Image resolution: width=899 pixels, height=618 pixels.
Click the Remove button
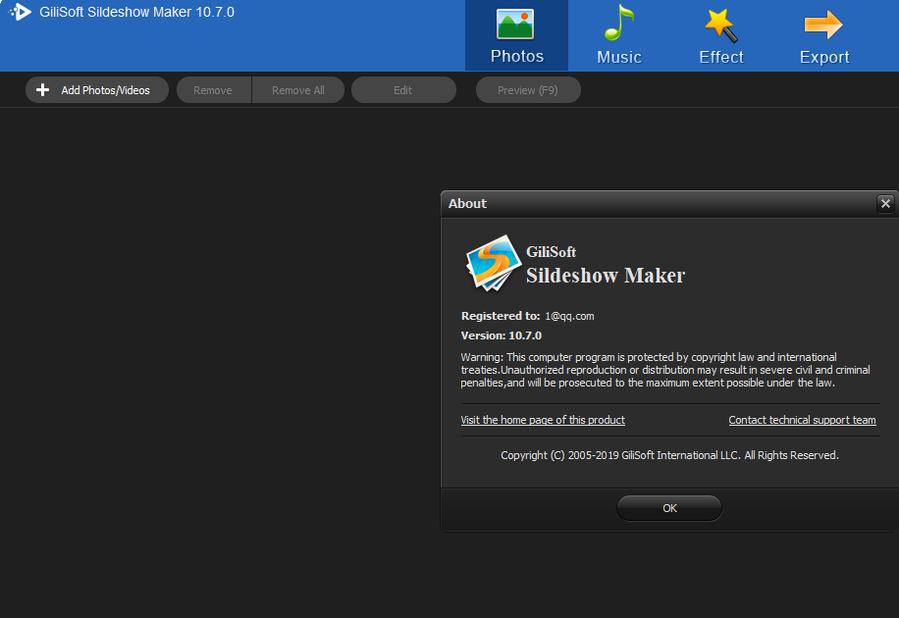tap(213, 90)
